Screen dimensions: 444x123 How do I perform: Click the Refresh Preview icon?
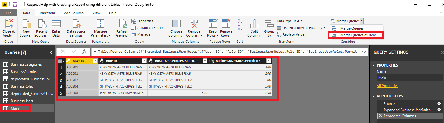[x=123, y=24]
